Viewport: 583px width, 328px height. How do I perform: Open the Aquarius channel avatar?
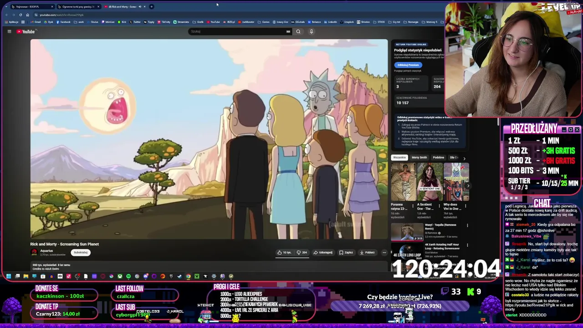[x=34, y=252]
